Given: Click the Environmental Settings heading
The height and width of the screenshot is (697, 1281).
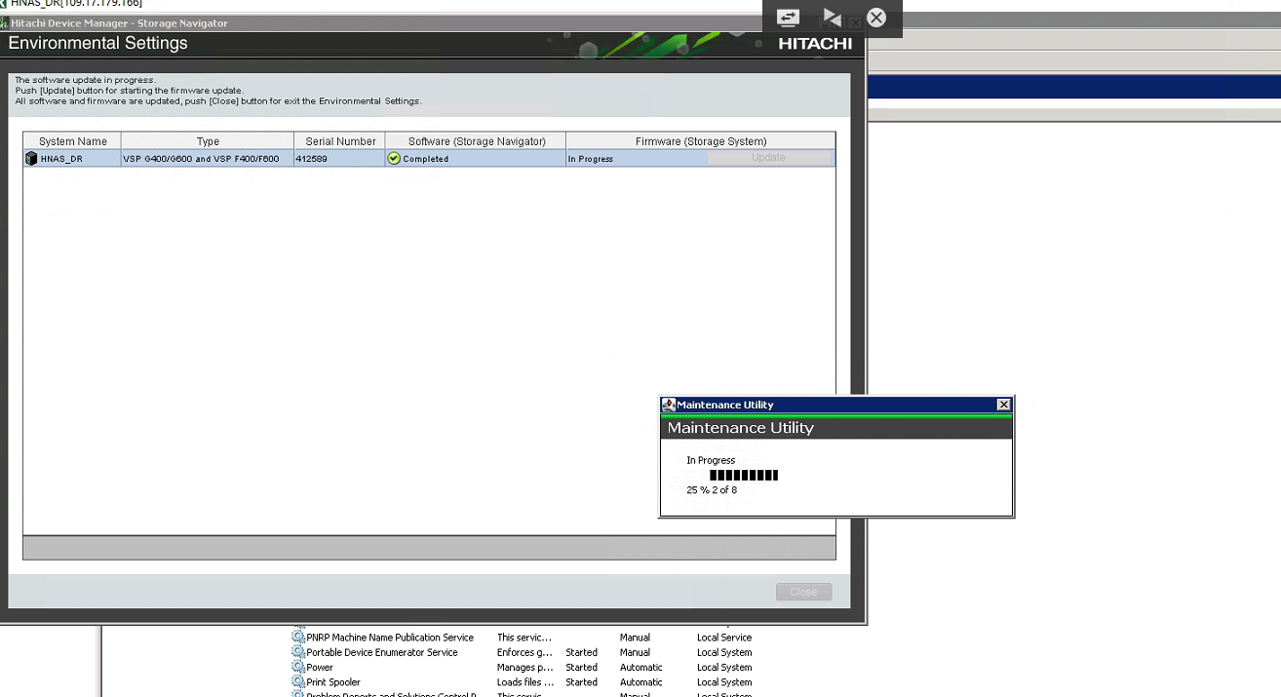Looking at the screenshot, I should click(97, 43).
